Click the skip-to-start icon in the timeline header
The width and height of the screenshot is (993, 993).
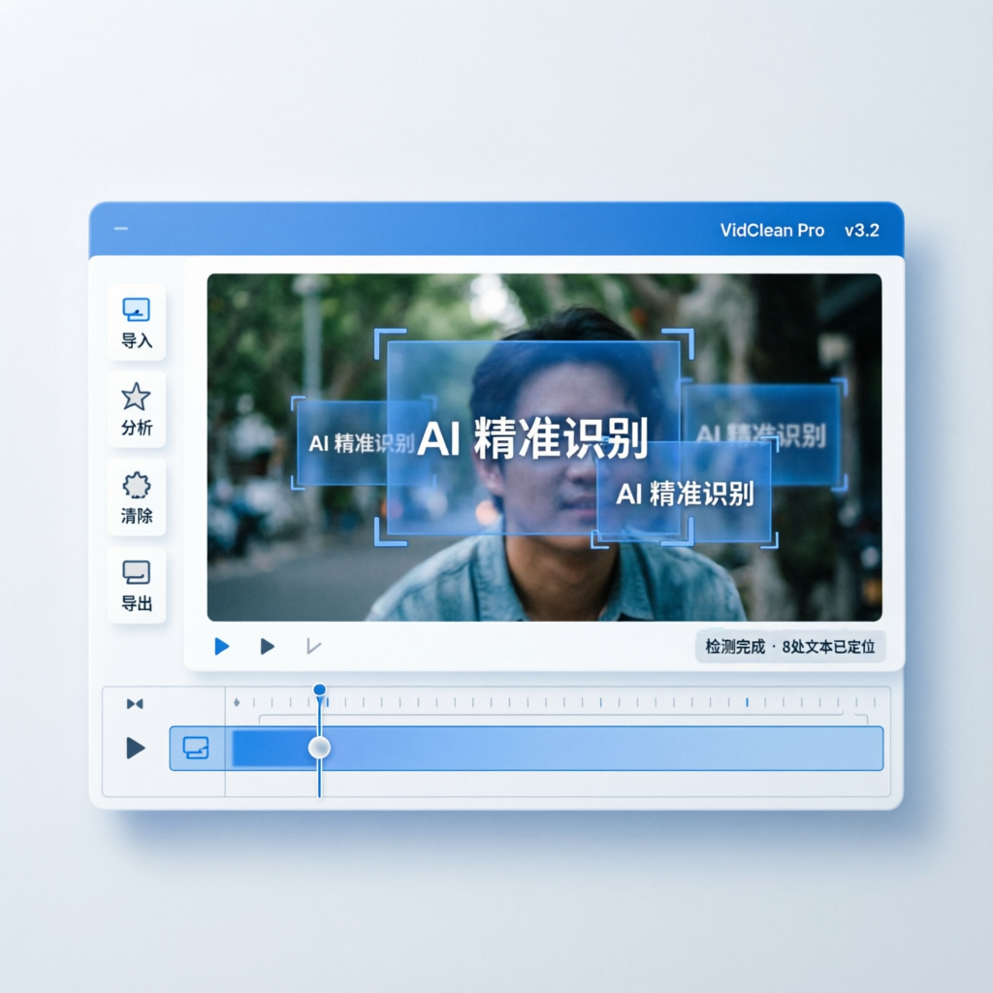tap(135, 705)
